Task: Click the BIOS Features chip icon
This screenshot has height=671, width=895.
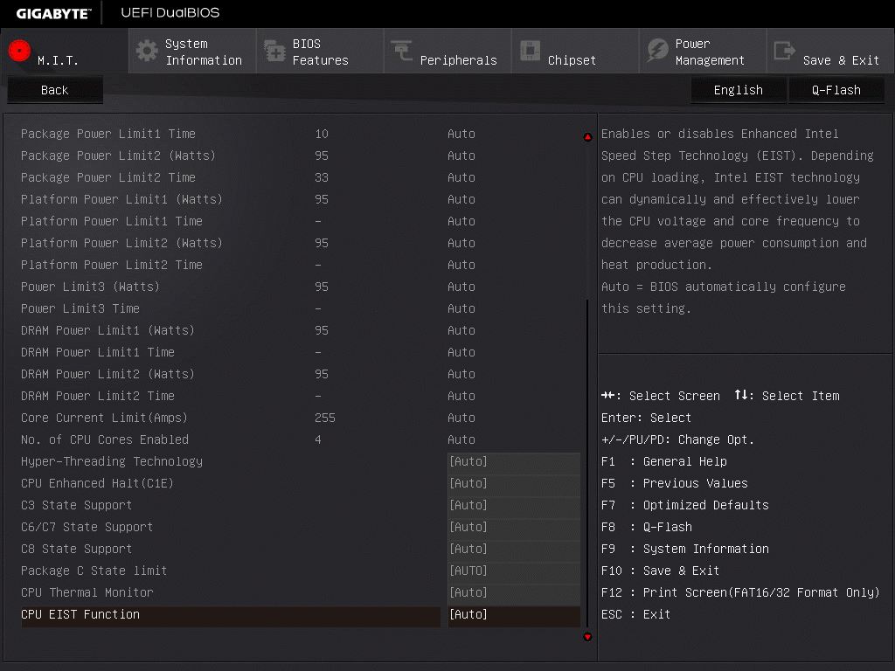Action: point(274,51)
